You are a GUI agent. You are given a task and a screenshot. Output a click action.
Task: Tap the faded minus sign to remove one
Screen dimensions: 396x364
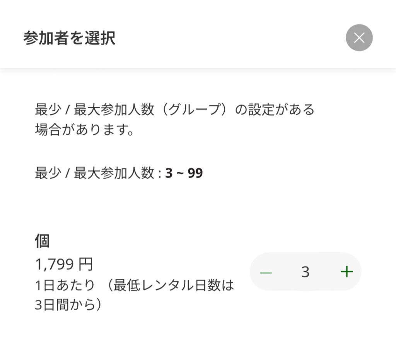pos(266,273)
